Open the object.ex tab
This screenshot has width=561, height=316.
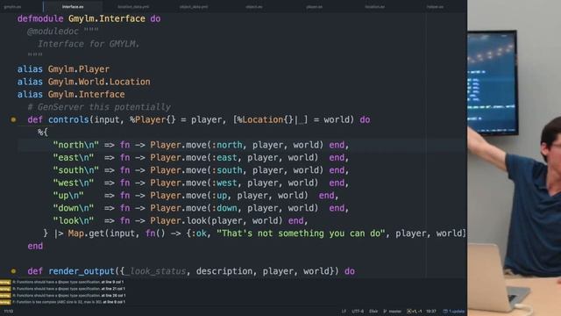pyautogui.click(x=253, y=7)
